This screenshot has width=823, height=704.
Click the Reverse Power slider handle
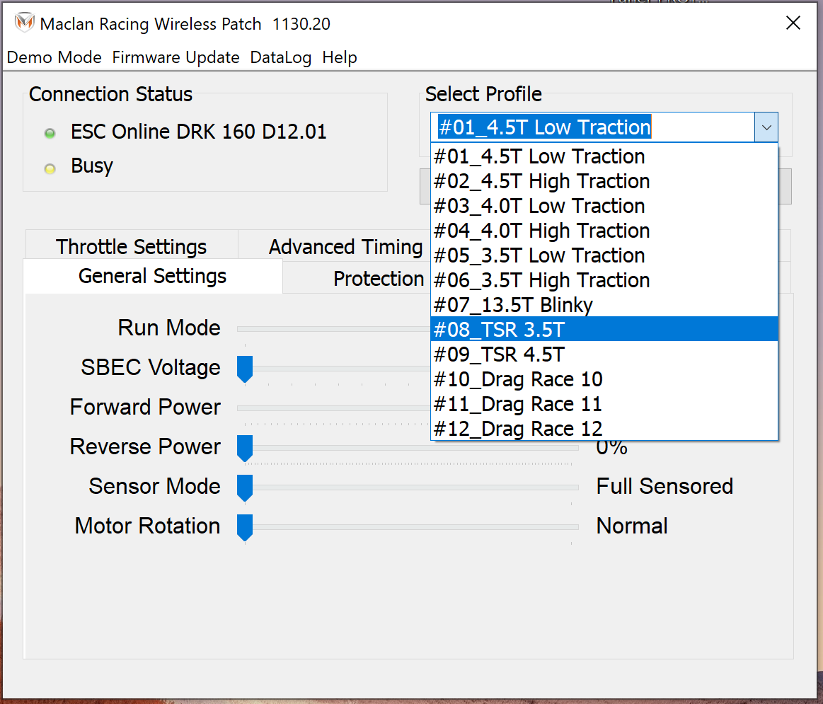pos(245,448)
